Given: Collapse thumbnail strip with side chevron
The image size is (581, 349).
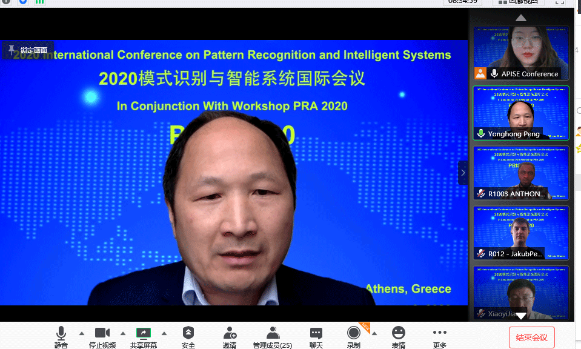Looking at the screenshot, I should (463, 173).
